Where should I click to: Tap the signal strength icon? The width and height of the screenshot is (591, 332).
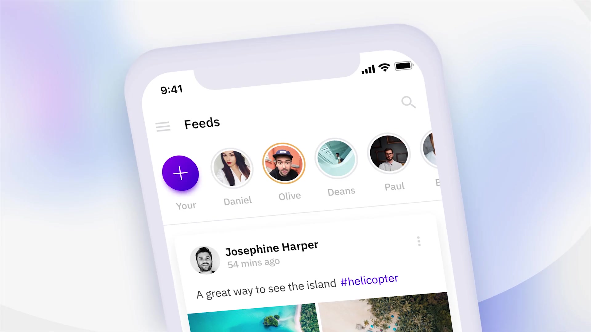pos(367,67)
